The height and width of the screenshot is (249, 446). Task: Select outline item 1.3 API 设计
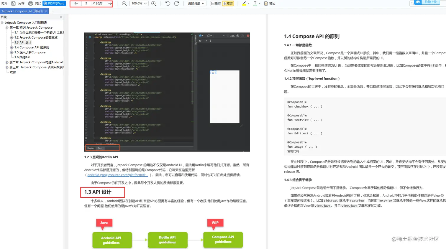[x=23, y=42]
